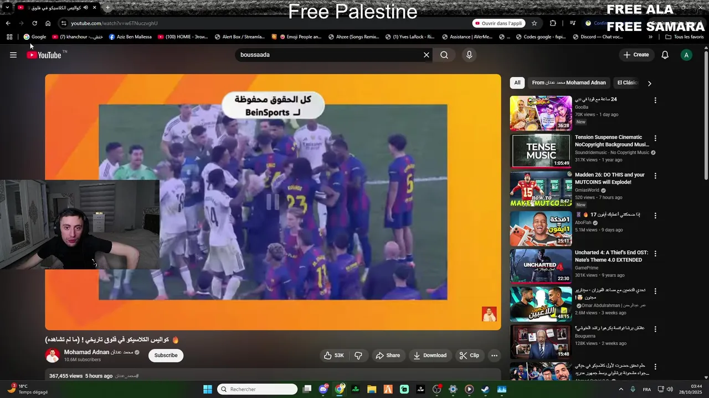The height and width of the screenshot is (398, 709).
Task: Open the Google bookmark
Action: coord(35,37)
